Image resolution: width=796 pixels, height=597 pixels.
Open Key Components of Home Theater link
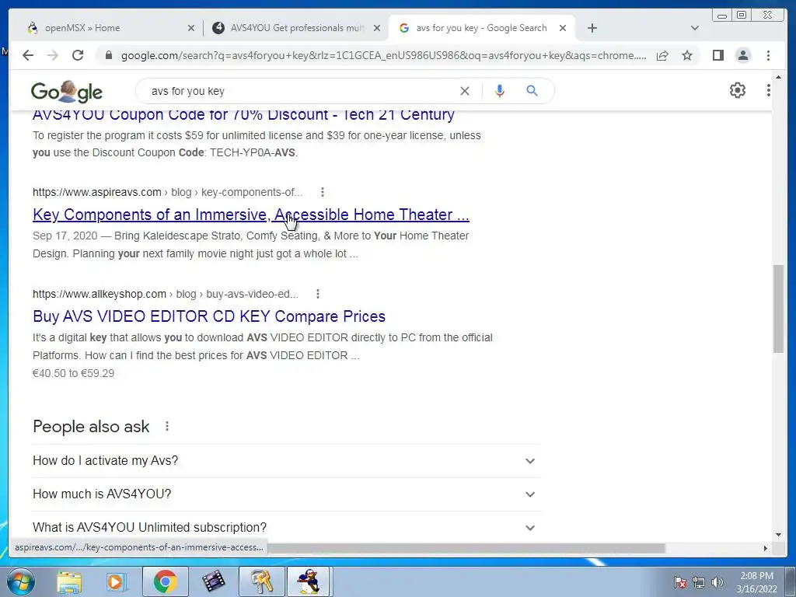(251, 215)
